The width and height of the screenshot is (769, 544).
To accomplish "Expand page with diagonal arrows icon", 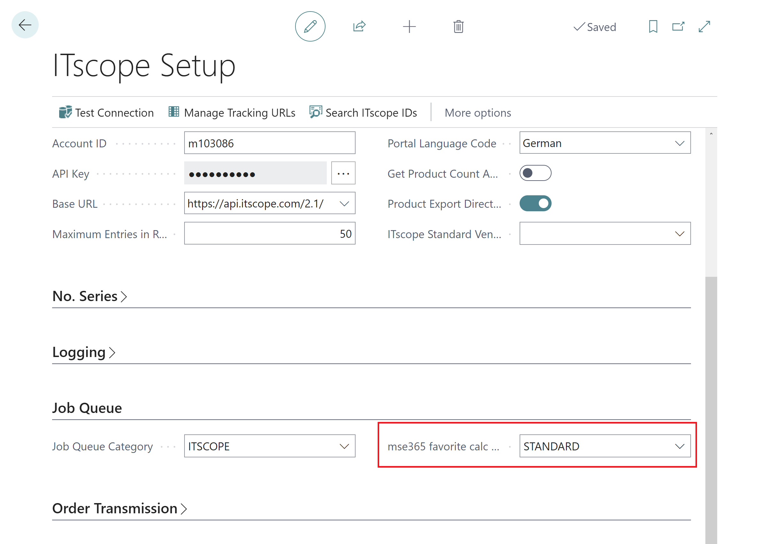I will [x=704, y=27].
